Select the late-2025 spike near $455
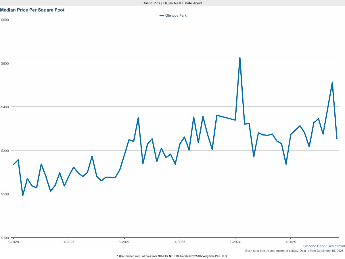The width and height of the screenshot is (345, 259). (x=332, y=82)
